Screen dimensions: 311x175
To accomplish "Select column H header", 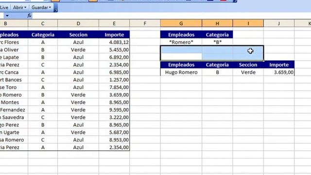I will coord(217,23).
